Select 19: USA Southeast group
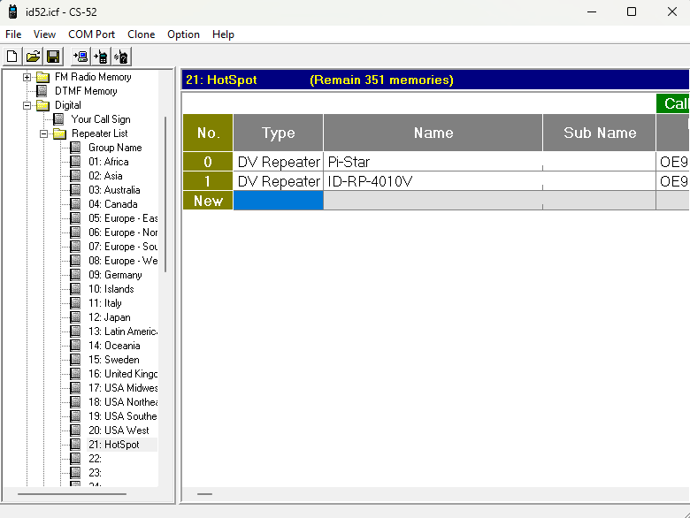This screenshot has height=518, width=690. coord(123,416)
